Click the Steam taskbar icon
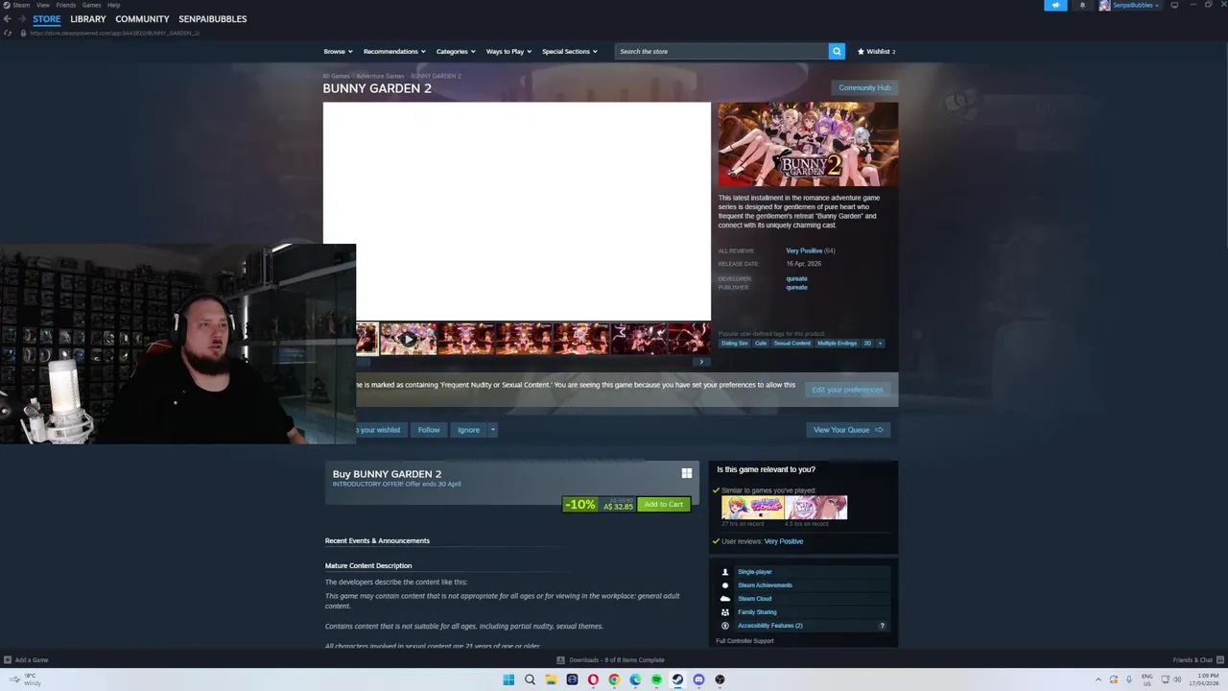The image size is (1228, 691). 677,679
